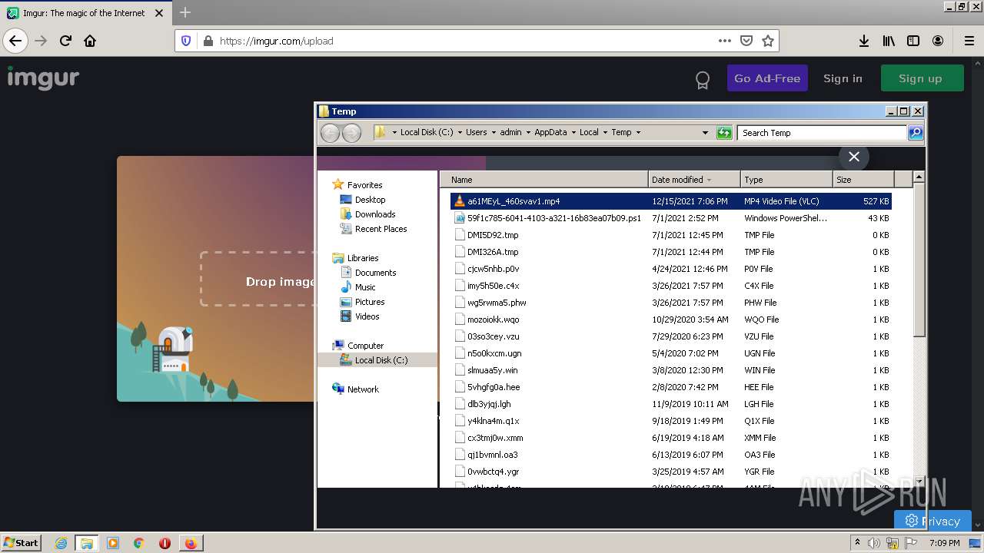Click the Firefox back arrow button
Viewport: 984px width, 553px height.
15,41
